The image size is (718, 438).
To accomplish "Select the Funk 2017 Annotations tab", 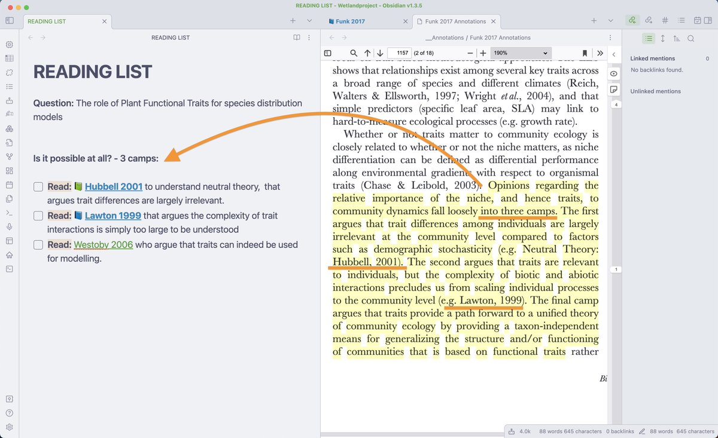I will [x=455, y=21].
